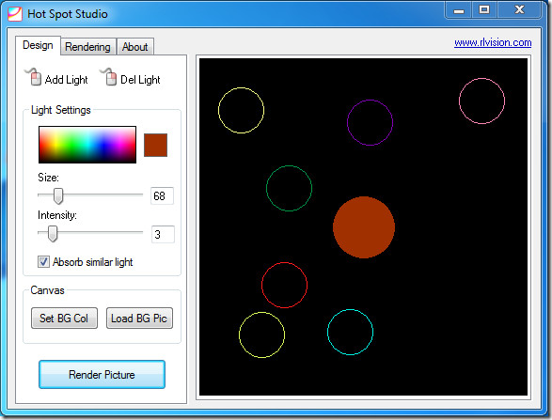This screenshot has width=552, height=420.
Task: Toggle the Absorb similar light checkbox
Action: (43, 262)
